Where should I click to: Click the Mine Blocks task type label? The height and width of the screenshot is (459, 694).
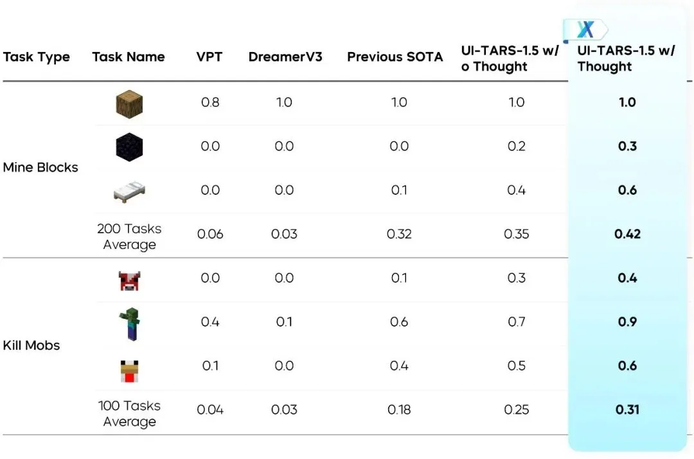coord(40,167)
